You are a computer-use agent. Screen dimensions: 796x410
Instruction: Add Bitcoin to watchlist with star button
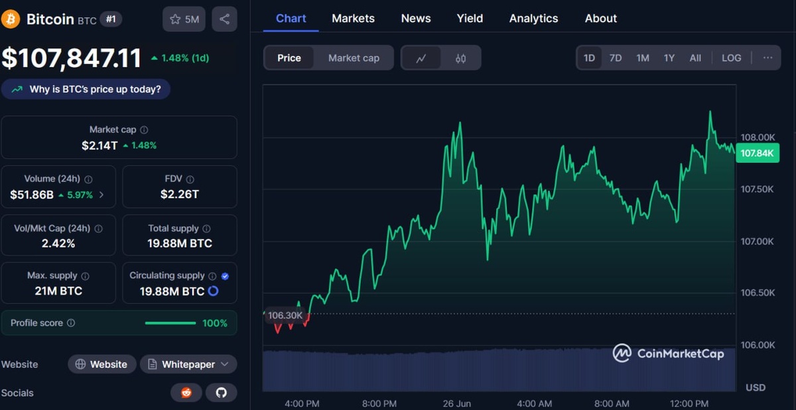tap(184, 19)
